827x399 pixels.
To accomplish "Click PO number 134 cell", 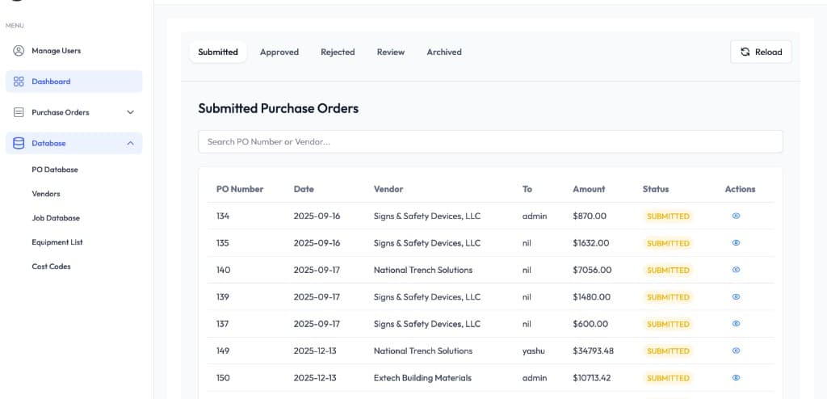I will pyautogui.click(x=223, y=216).
